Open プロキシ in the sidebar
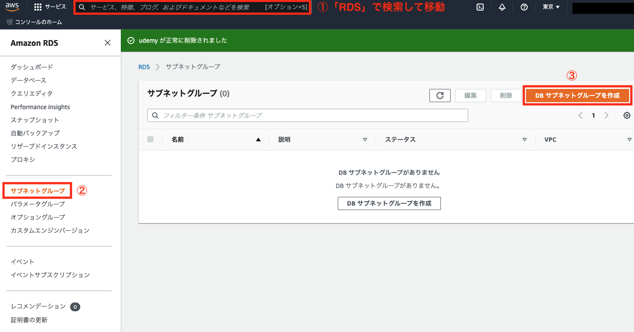The width and height of the screenshot is (634, 332). pos(22,159)
